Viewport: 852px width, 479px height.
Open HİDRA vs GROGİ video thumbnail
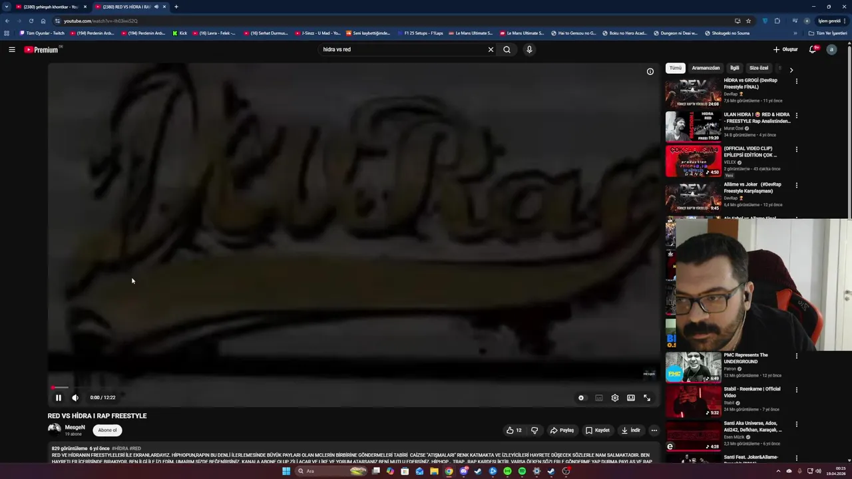693,93
